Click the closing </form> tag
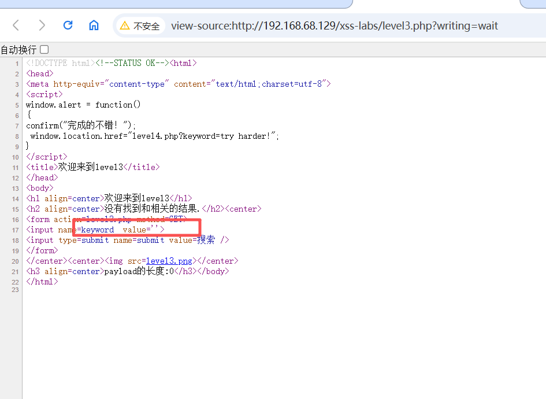This screenshot has width=546, height=399. tap(42, 250)
